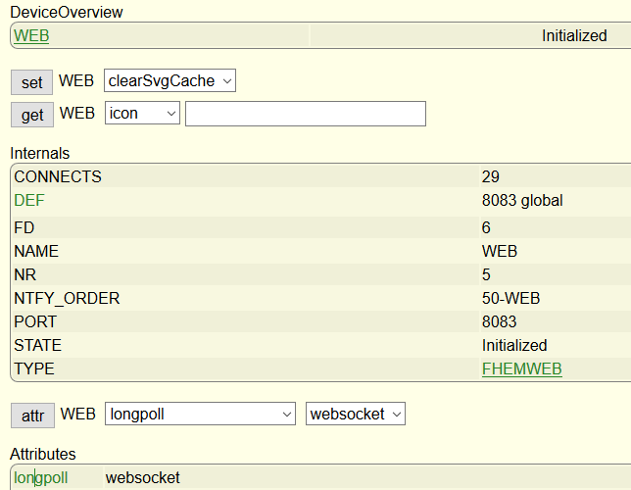631x490 pixels.
Task: Select the Initialized state in DeviceOverview
Action: click(x=574, y=36)
